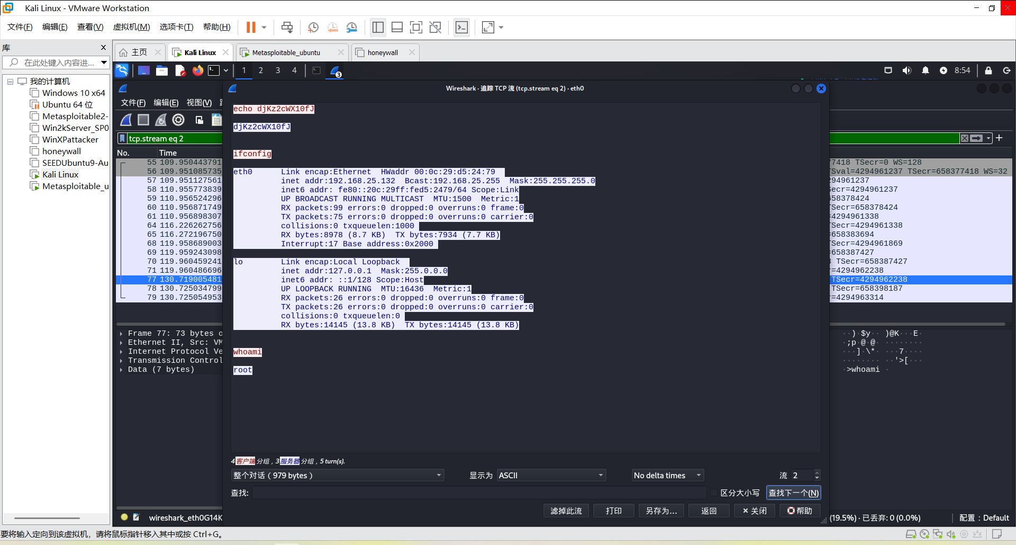This screenshot has width=1016, height=545.
Task: Open the pause button dropdown arrow
Action: 264,27
